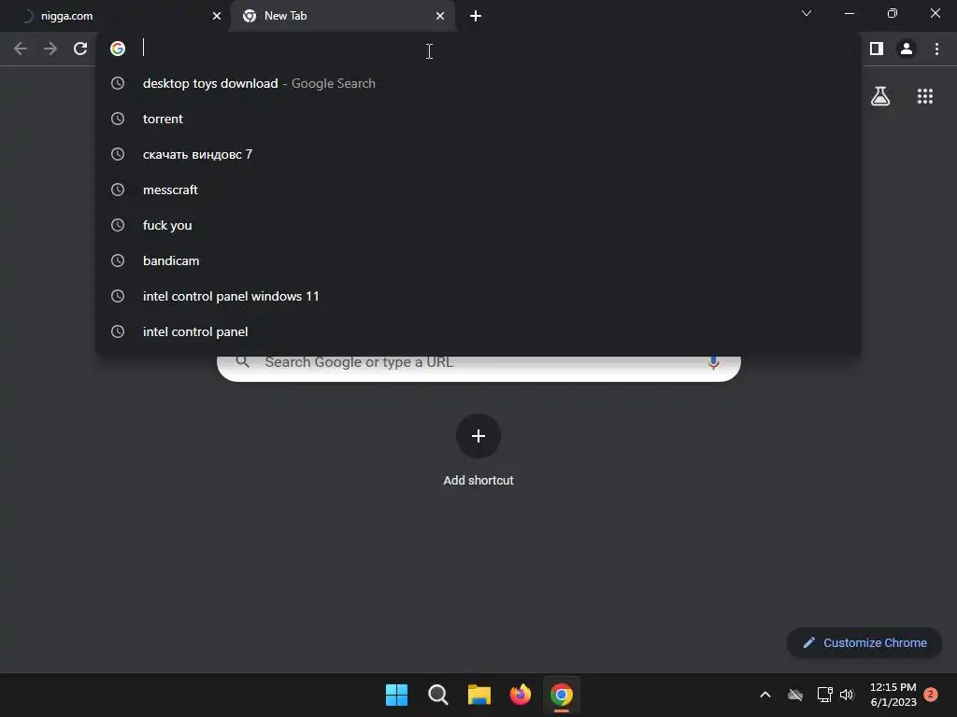Select 'intel control panel windows 11' suggestion
Image resolution: width=957 pixels, height=717 pixels.
[x=478, y=296]
